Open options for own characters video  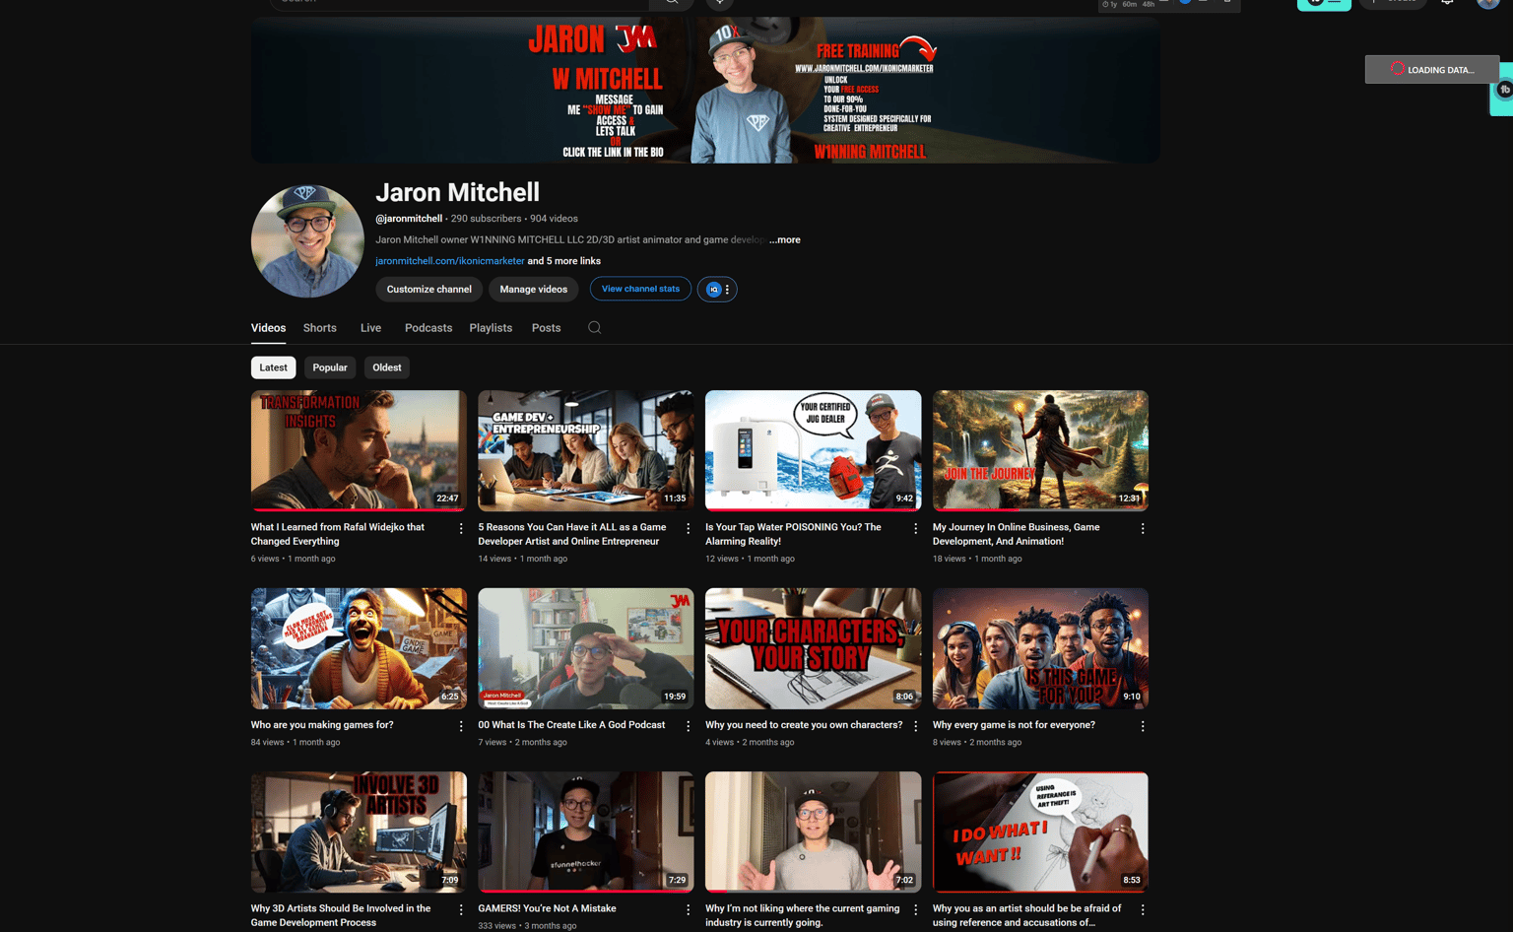point(915,726)
